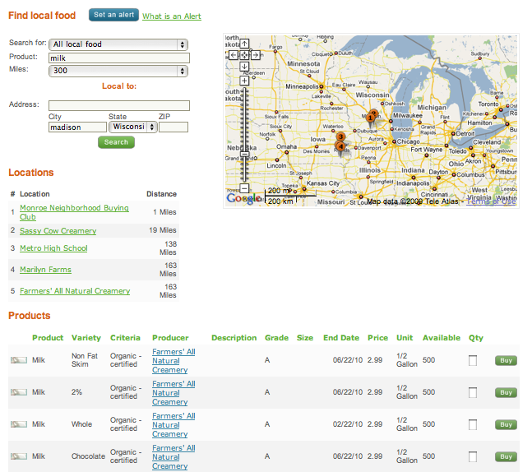
Task: Open Metro High School location
Action: 53,248
